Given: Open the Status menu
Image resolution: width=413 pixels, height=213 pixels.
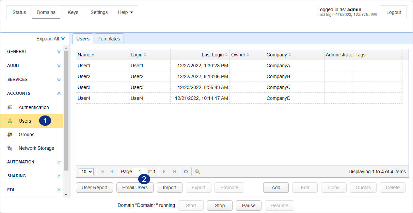Looking at the screenshot, I should (x=19, y=12).
